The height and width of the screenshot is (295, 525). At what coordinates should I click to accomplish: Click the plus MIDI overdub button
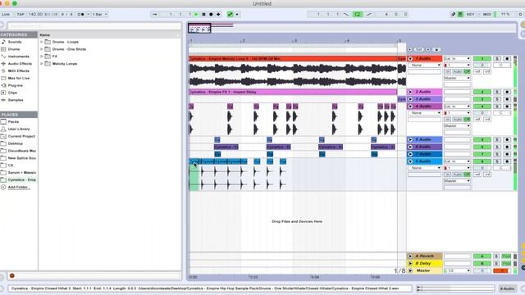pos(218,15)
